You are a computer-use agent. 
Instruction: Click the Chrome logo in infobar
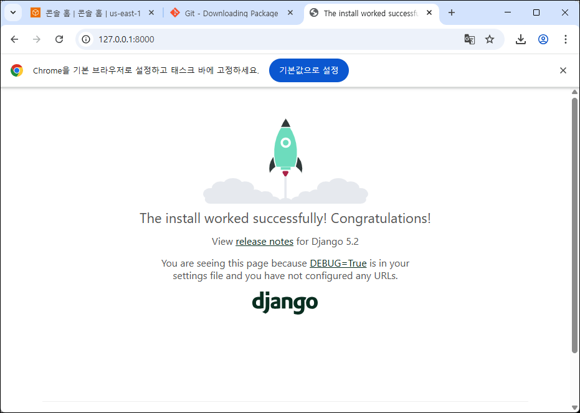(x=17, y=70)
